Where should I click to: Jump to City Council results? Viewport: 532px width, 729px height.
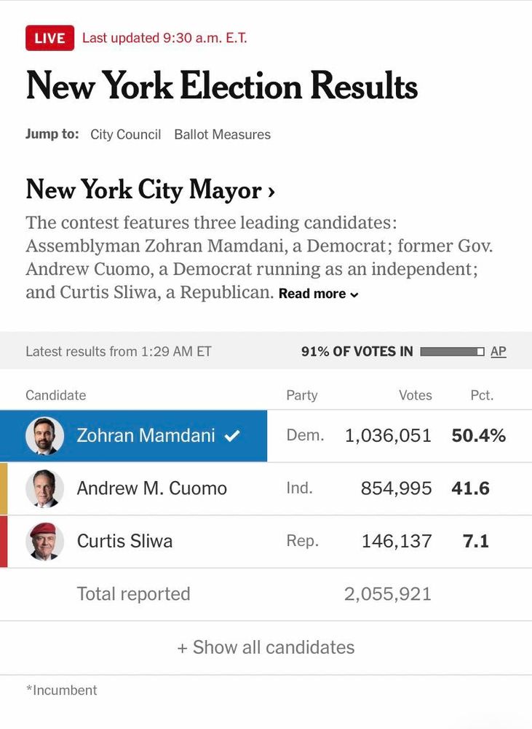coord(125,135)
